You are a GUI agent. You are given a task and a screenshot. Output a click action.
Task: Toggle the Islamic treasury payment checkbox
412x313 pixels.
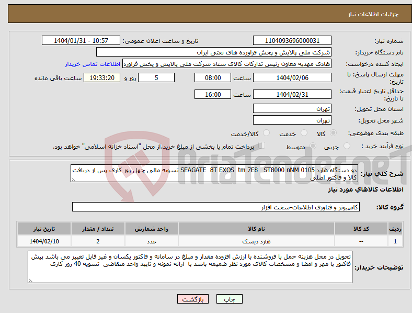pos(262,146)
